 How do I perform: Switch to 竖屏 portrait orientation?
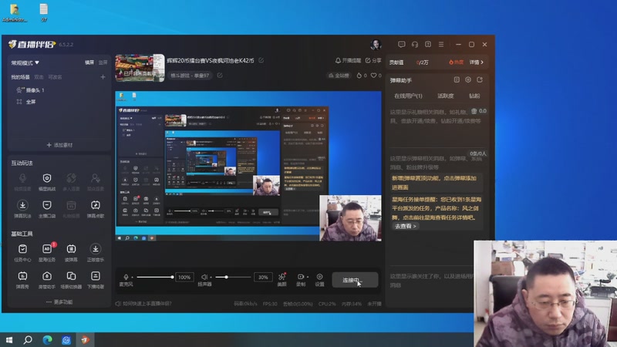pyautogui.click(x=103, y=62)
